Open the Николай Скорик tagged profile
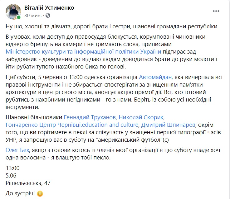This screenshot has width=230, height=199. pyautogui.click(x=141, y=117)
